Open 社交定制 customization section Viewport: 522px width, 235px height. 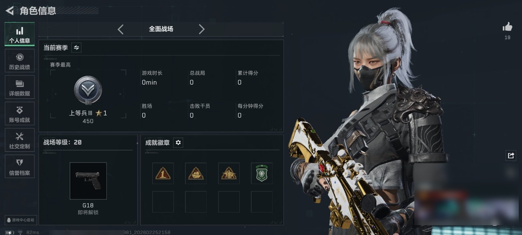(x=20, y=140)
